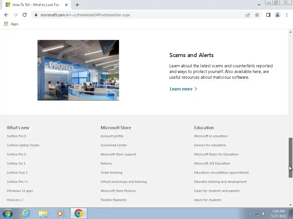293x219 pixels.
Task: Open Account profile link
Action: (x=112, y=136)
